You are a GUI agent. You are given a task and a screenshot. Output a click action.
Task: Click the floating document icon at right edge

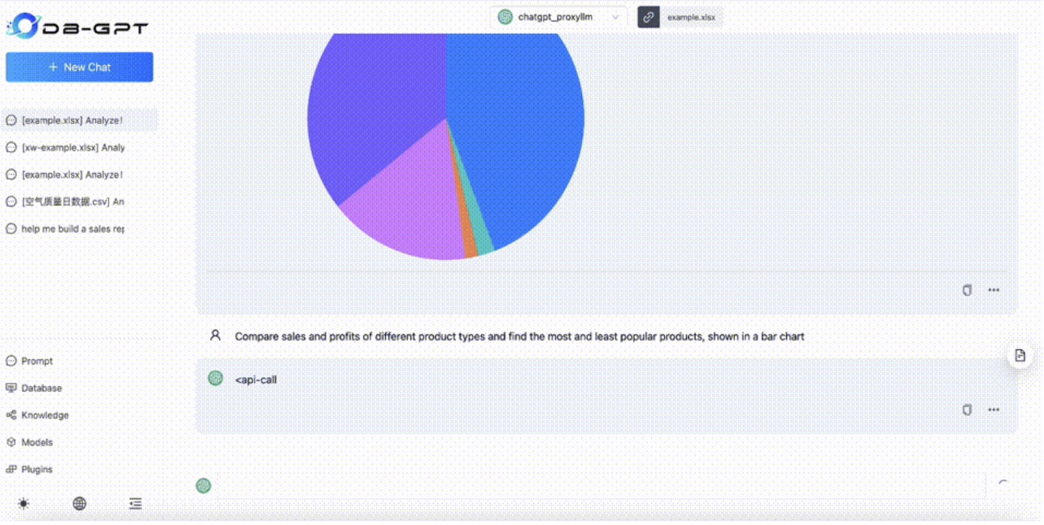click(1019, 356)
